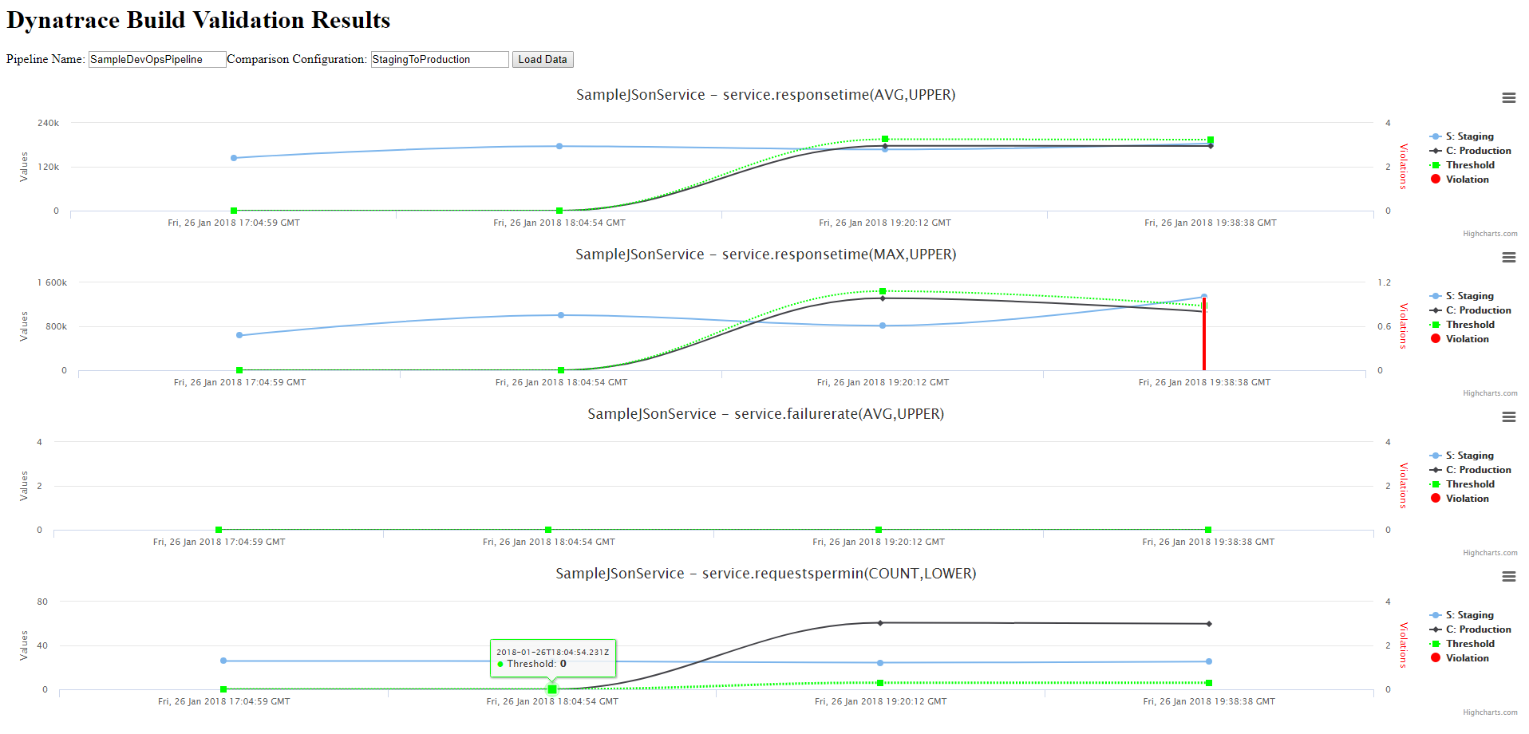Select Threshold point at 19:20:12 in responsetime MAX chart
Image resolution: width=1529 pixels, height=734 pixels.
click(883, 291)
